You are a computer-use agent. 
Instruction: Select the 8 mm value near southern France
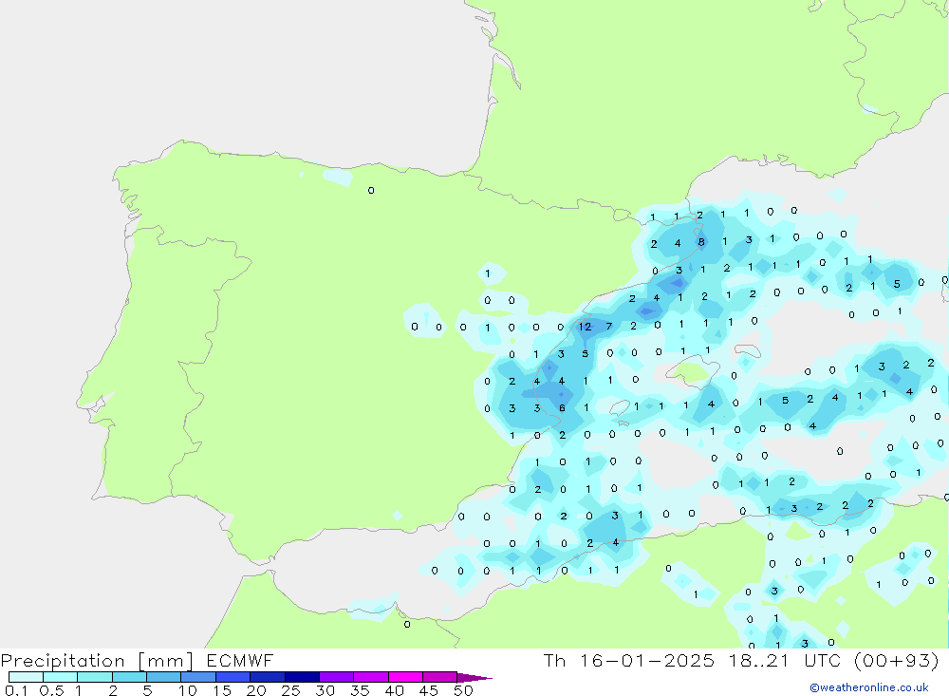pos(701,242)
